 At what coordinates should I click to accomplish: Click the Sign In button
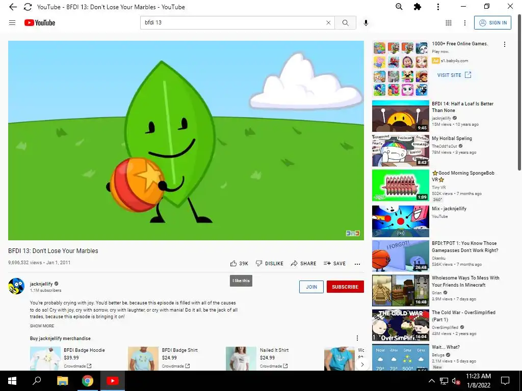(x=492, y=22)
